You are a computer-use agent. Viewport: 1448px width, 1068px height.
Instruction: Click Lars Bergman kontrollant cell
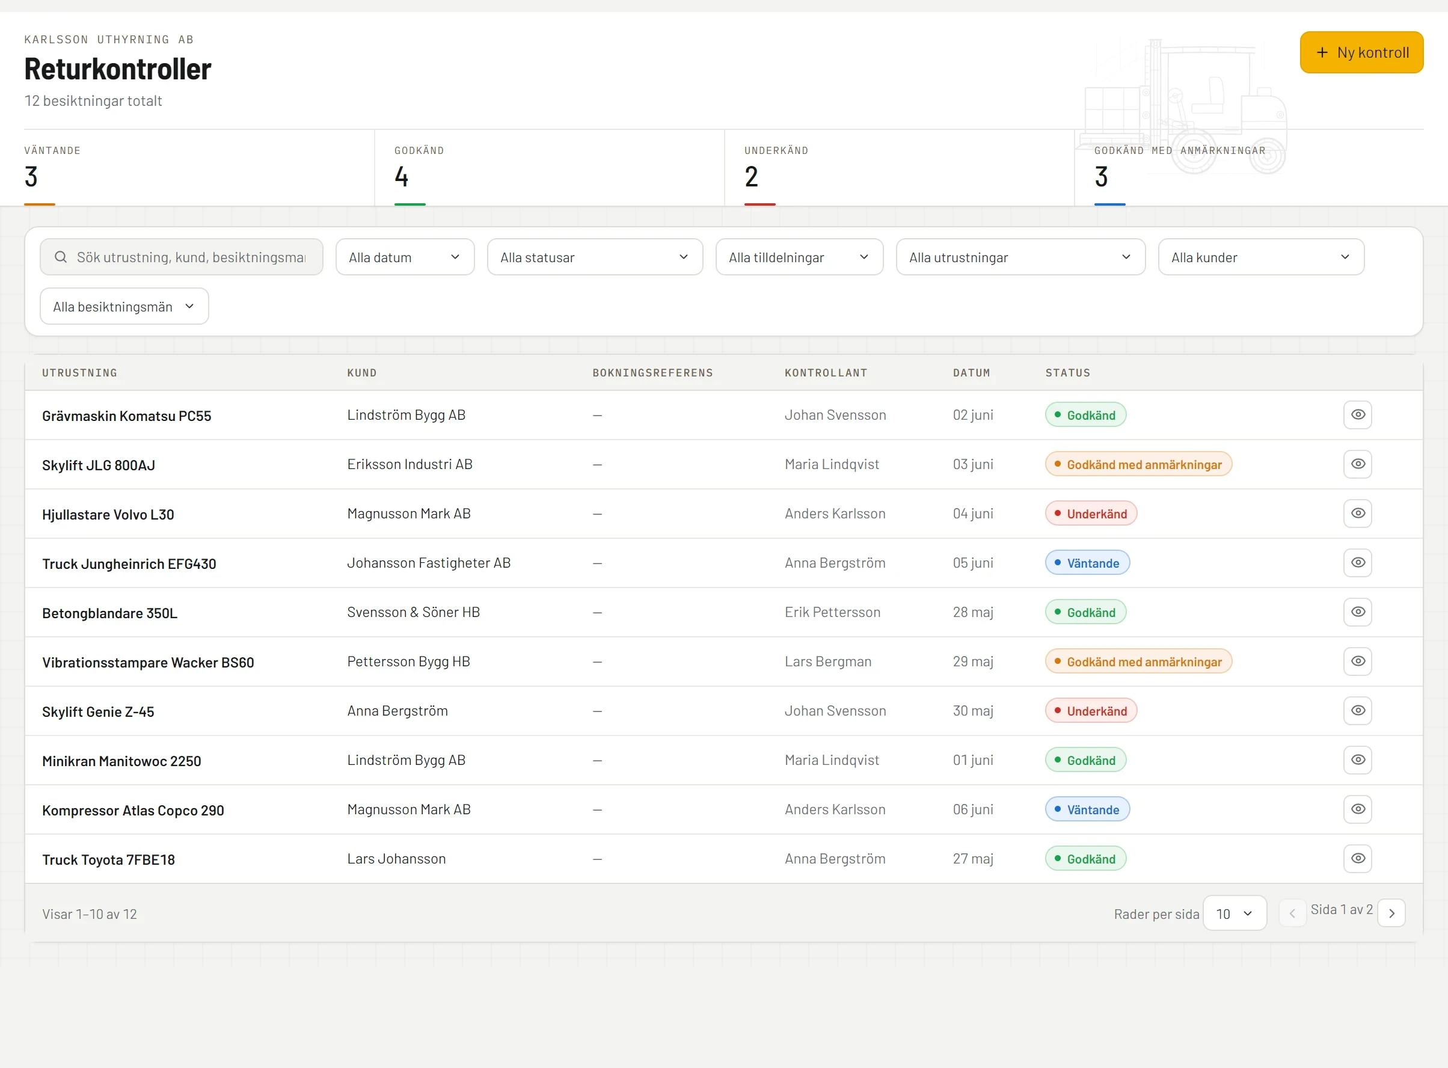[x=827, y=661]
